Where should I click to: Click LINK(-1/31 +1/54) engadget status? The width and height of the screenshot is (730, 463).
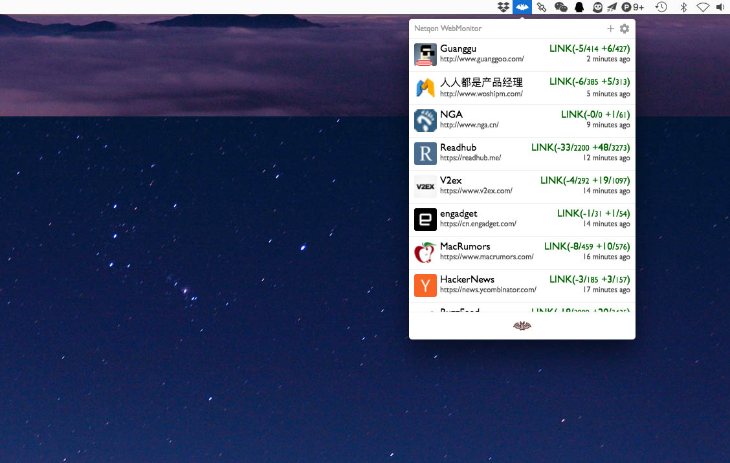[x=593, y=213]
